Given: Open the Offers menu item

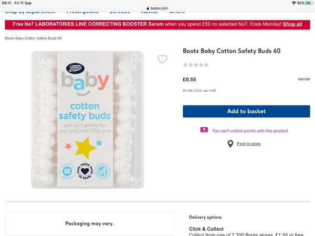Looking at the screenshot, I should 177,12.
